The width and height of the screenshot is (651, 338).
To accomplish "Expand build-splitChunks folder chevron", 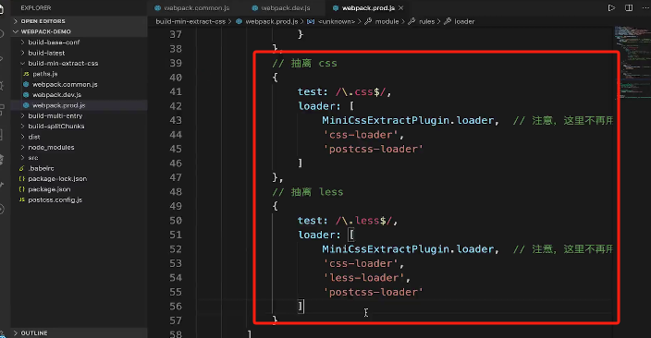I will 22,127.
